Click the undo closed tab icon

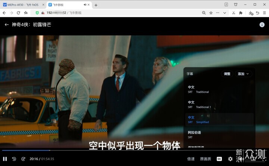point(257,13)
